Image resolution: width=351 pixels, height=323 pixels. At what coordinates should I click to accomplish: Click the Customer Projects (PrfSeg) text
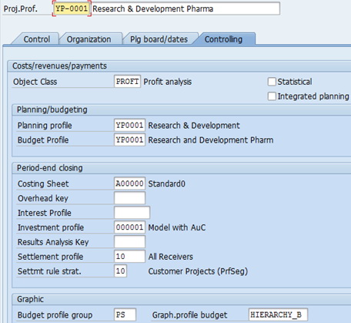[198, 271]
